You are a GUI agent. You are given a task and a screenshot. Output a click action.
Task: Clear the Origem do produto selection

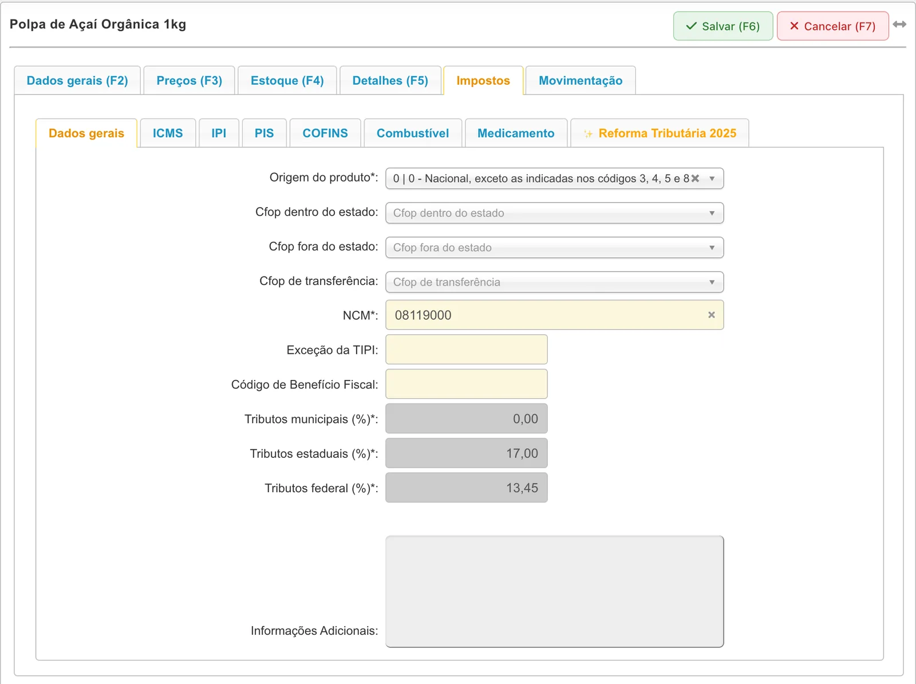tap(695, 179)
